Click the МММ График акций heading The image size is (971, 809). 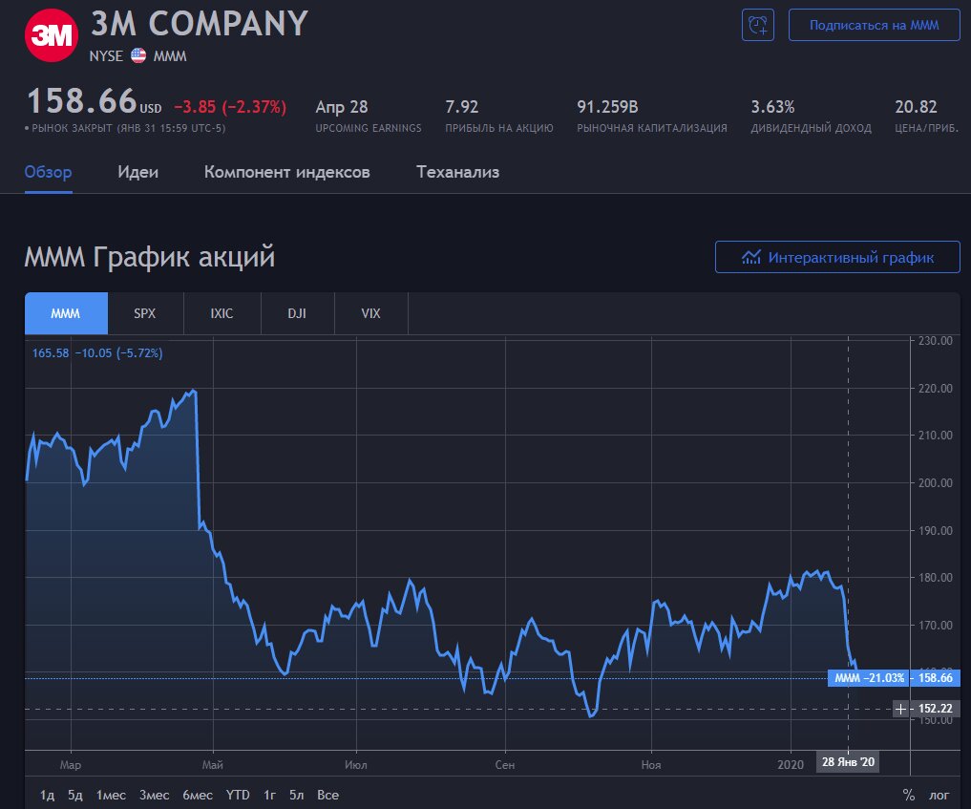pos(149,256)
